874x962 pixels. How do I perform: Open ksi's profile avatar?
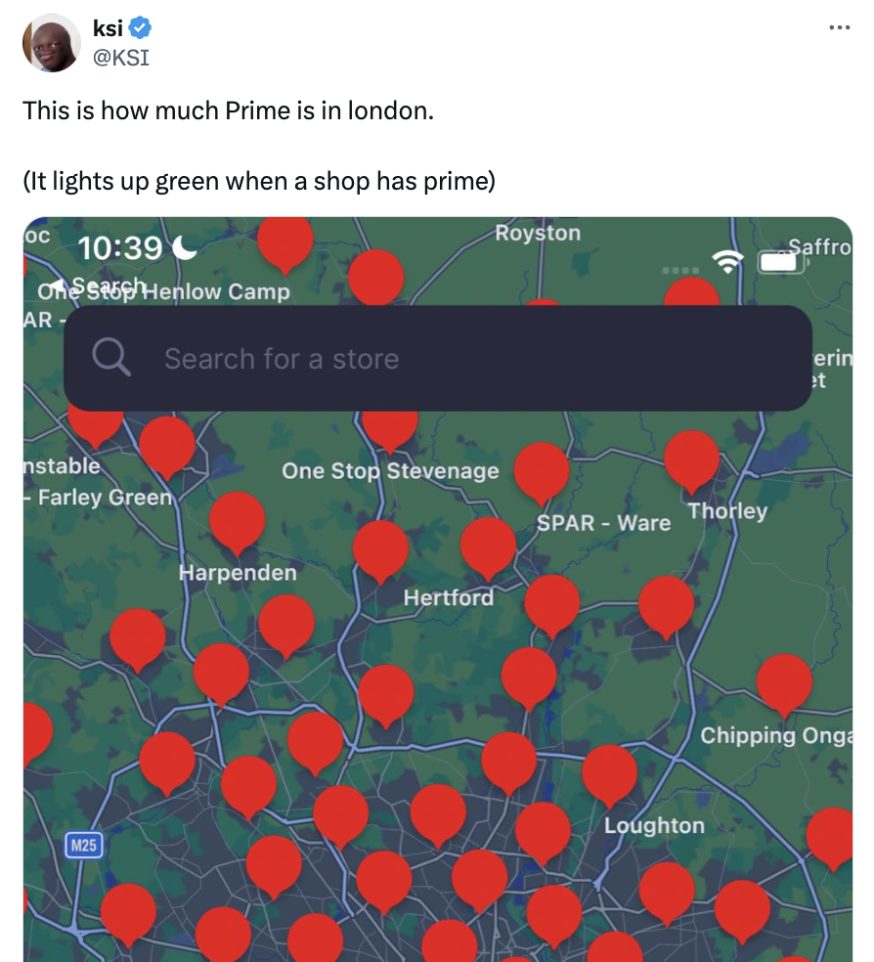pyautogui.click(x=51, y=43)
